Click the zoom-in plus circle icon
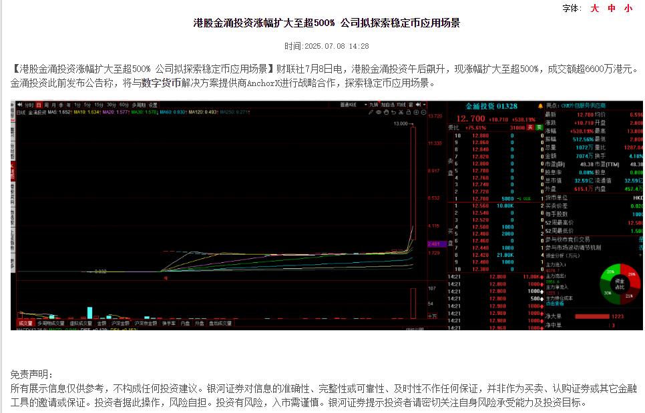 pos(416,112)
